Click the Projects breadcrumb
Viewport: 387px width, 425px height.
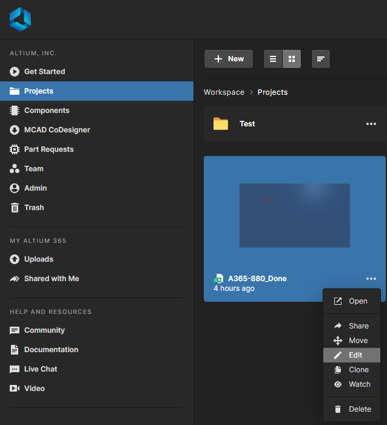pos(272,92)
